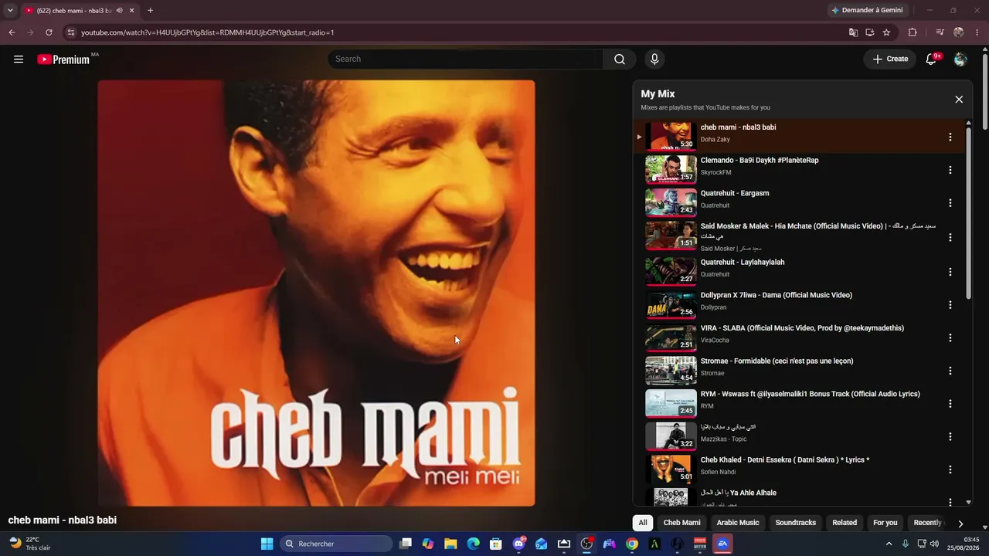Viewport: 989px width, 556px height.
Task: Click the YouTube search input field
Action: 466,59
